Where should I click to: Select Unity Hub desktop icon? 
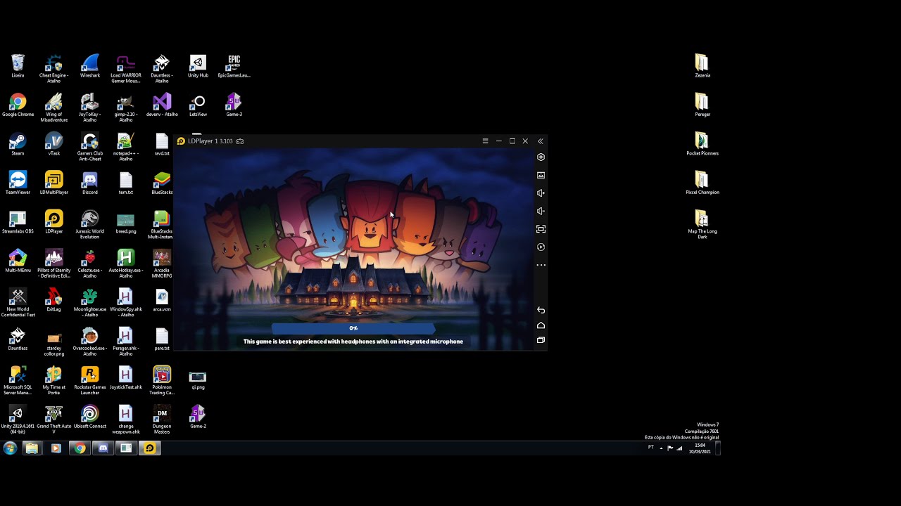tap(198, 67)
